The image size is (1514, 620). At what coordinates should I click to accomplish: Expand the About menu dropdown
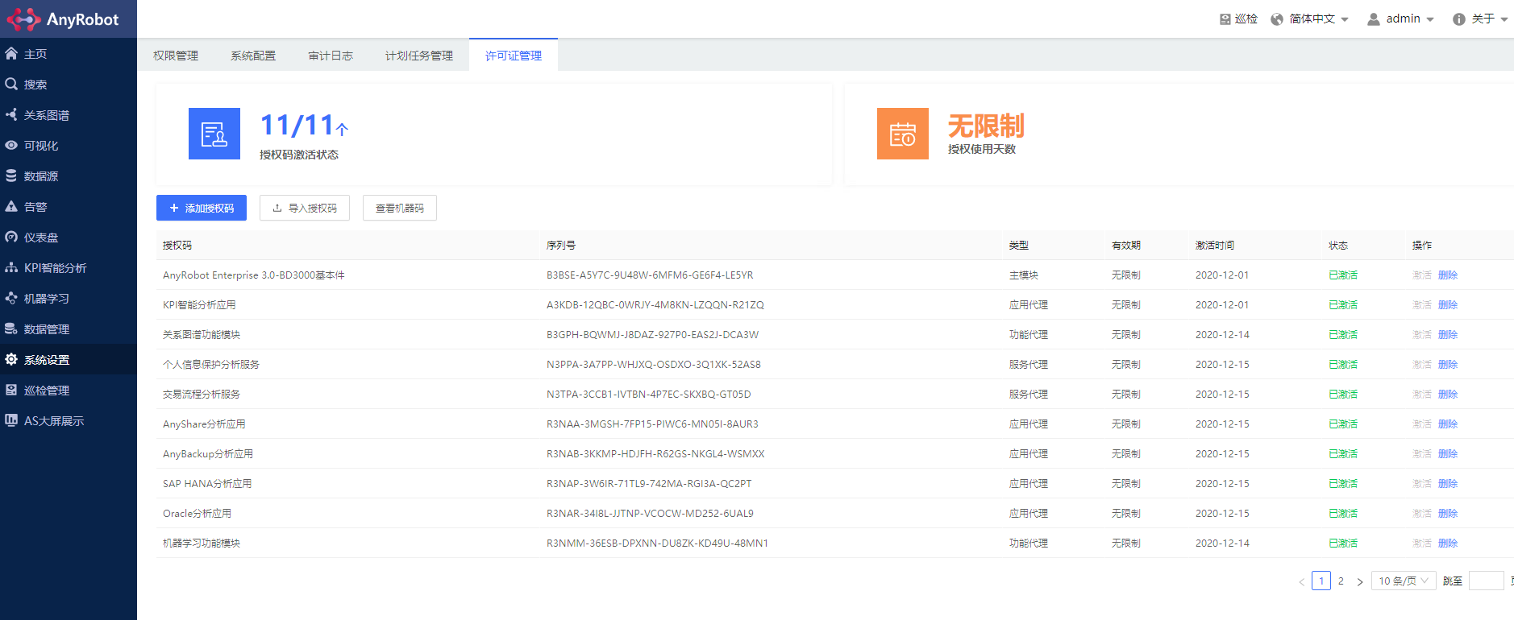(x=1480, y=19)
